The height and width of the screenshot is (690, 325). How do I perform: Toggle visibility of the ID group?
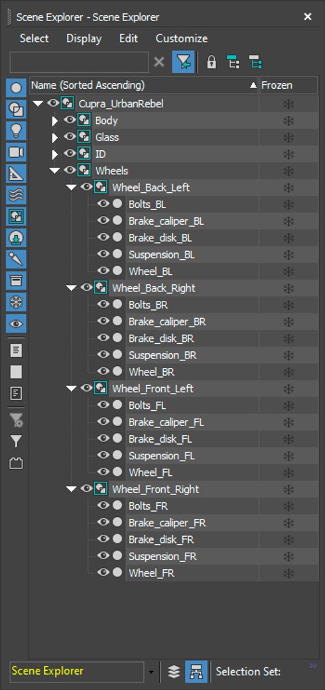pos(70,153)
